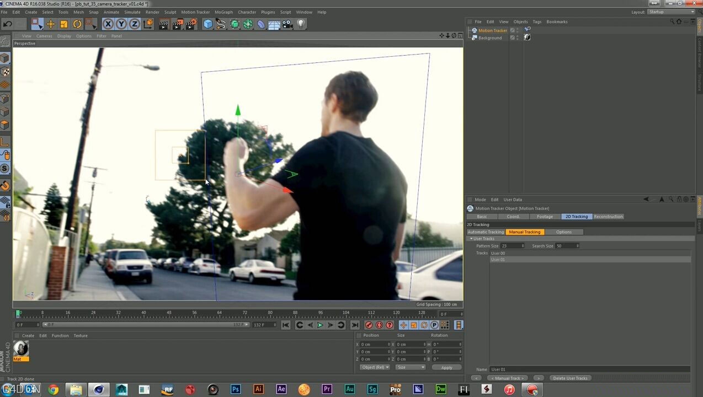Open the Render Settings icon

[x=189, y=24]
